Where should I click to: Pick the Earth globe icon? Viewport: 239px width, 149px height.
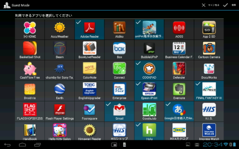[59, 89]
